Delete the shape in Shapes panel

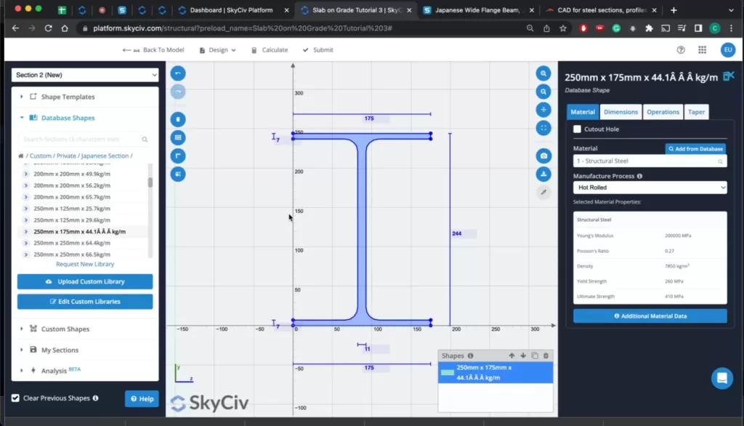(x=546, y=355)
